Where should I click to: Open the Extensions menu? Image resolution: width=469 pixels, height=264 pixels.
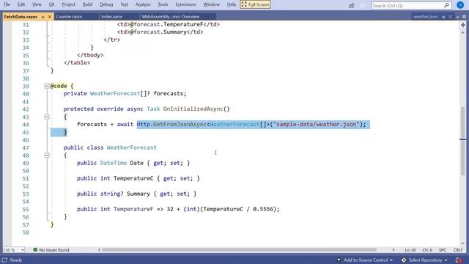pos(185,4)
